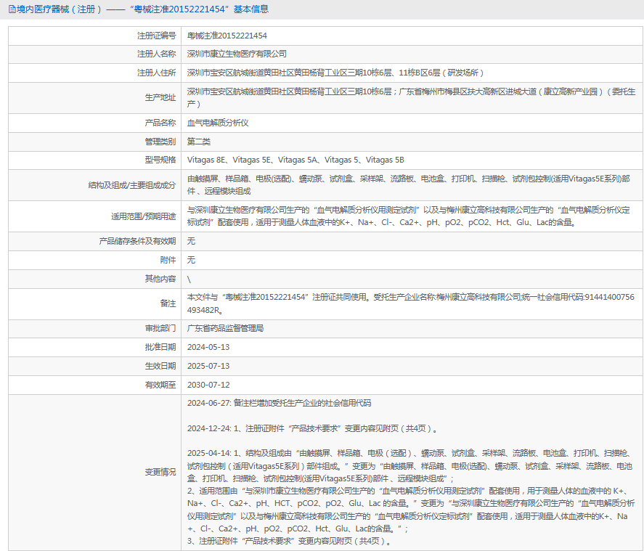Select approval date 2024-05-13
644x551 pixels.
coord(208,347)
